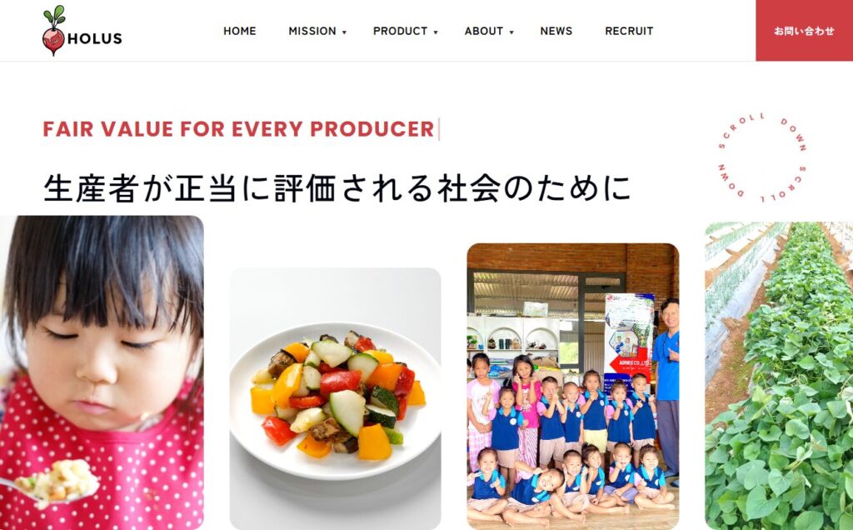The width and height of the screenshot is (853, 530).
Task: Click the HOLUS brand name text
Action: point(95,38)
